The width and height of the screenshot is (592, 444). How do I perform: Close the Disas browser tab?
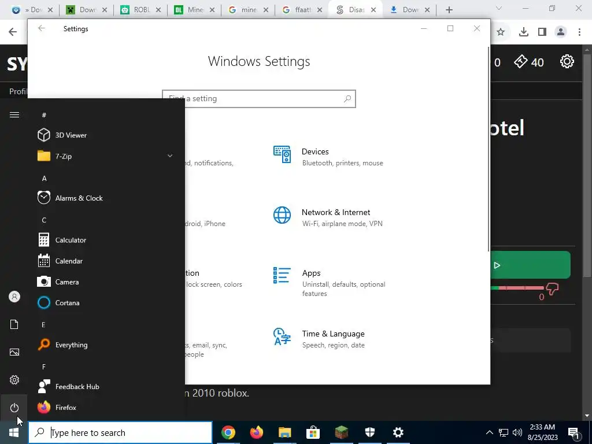tap(373, 10)
